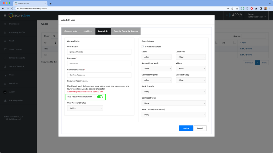The height and width of the screenshot is (153, 273).
Task: Click the hamburger menu icon
Action: (x=5, y=15)
